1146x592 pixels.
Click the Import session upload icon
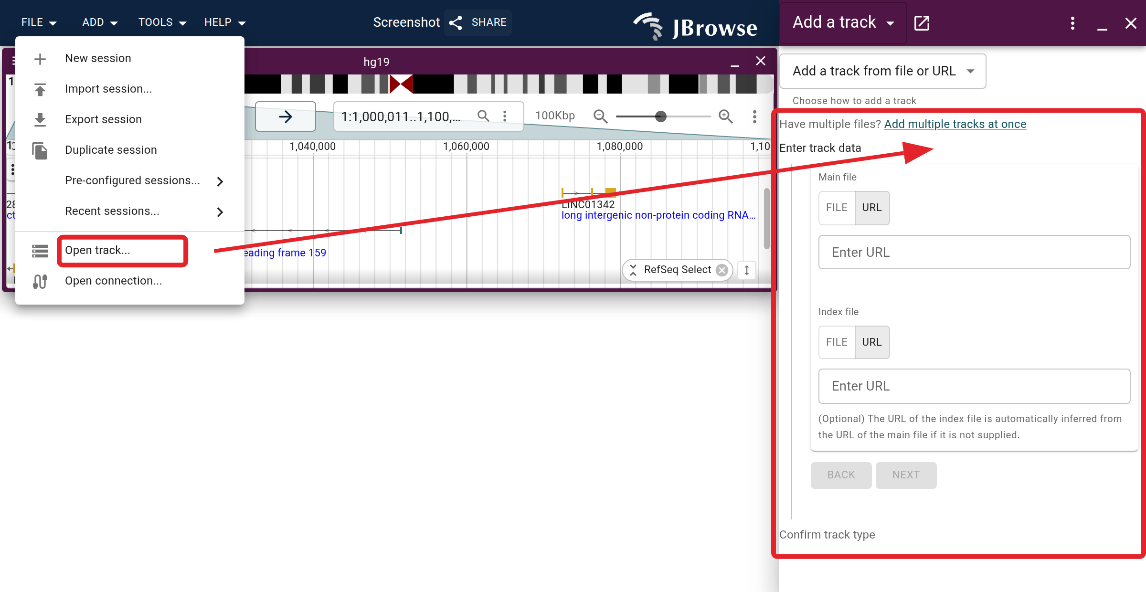(x=40, y=89)
